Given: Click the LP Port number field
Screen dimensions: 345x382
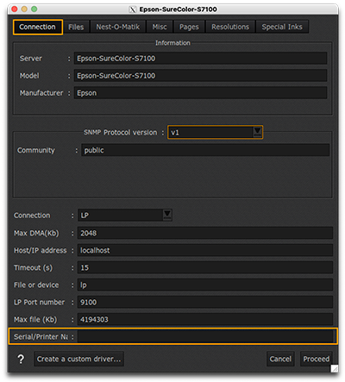Looking at the screenshot, I should tap(205, 302).
